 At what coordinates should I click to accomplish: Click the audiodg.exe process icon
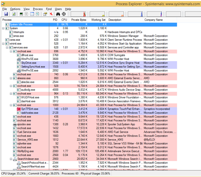(19, 90)
